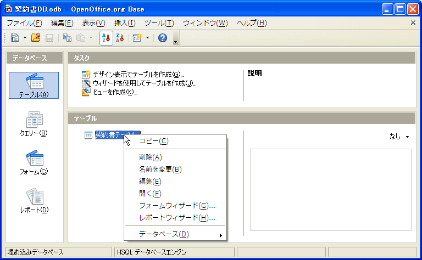Click the Open file folder icon
422x260 pixels.
pyautogui.click(x=36, y=38)
